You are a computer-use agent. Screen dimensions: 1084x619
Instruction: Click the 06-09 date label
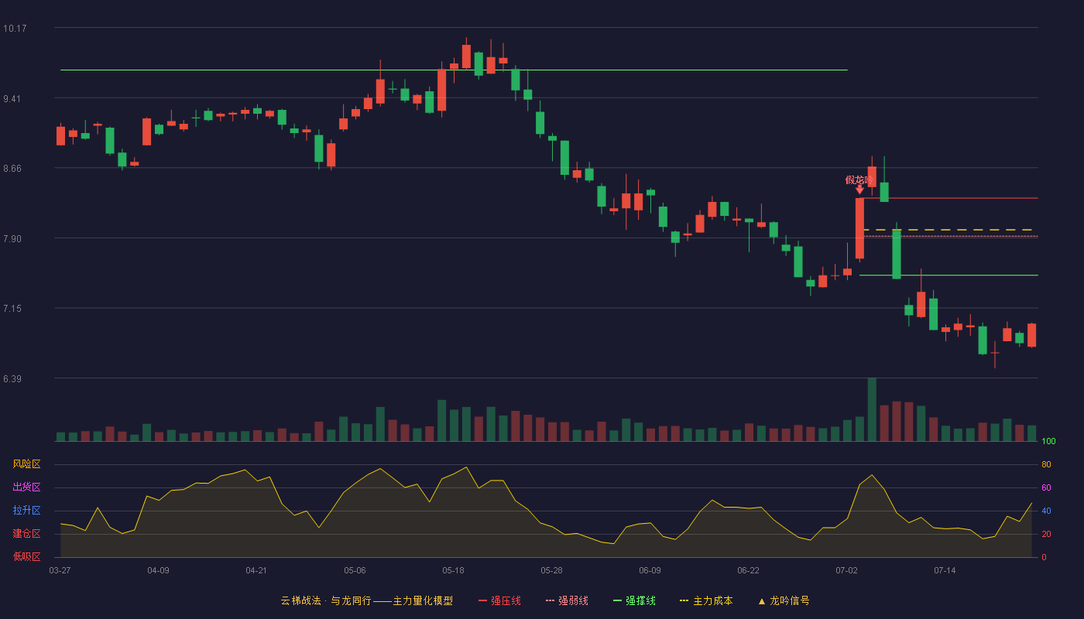(x=650, y=570)
